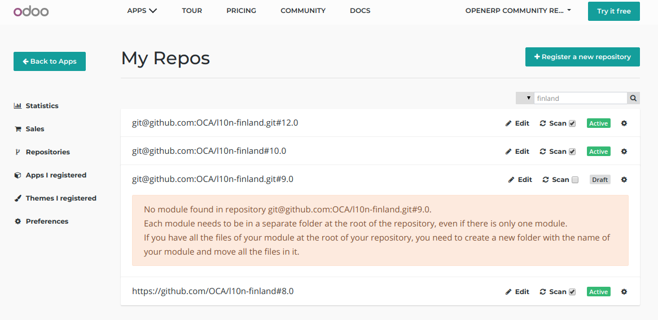658x320 pixels.
Task: Focus the search field containing finland
Action: click(x=580, y=98)
